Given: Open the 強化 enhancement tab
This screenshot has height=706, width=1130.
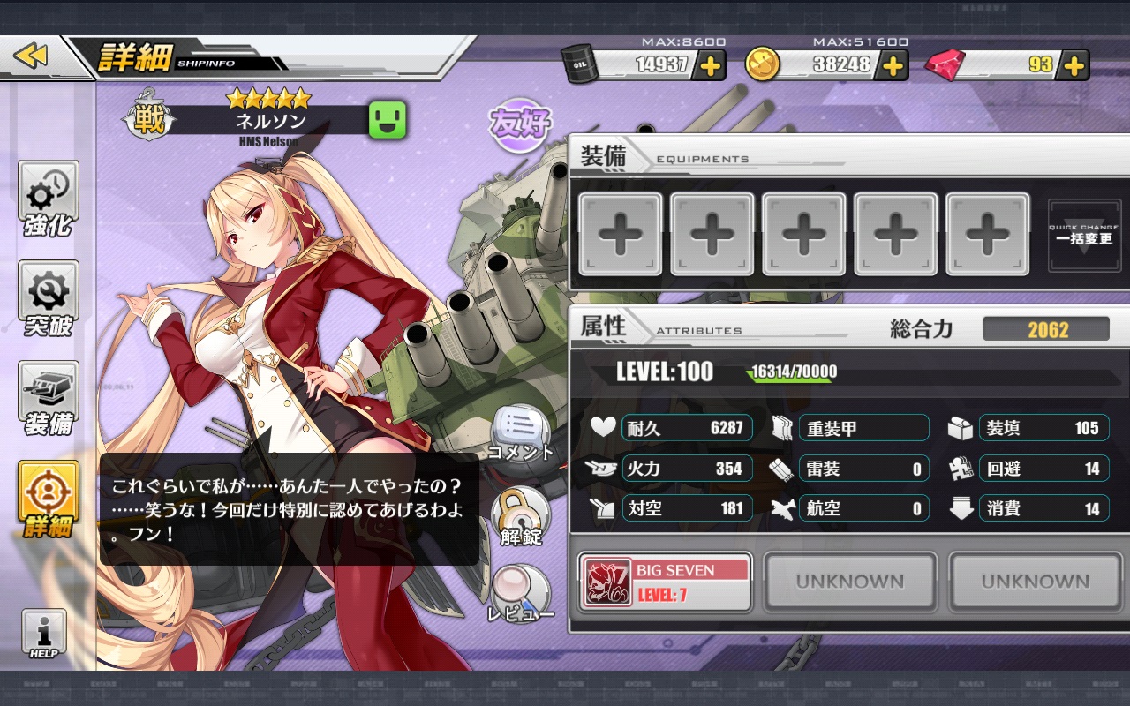Looking at the screenshot, I should click(49, 199).
